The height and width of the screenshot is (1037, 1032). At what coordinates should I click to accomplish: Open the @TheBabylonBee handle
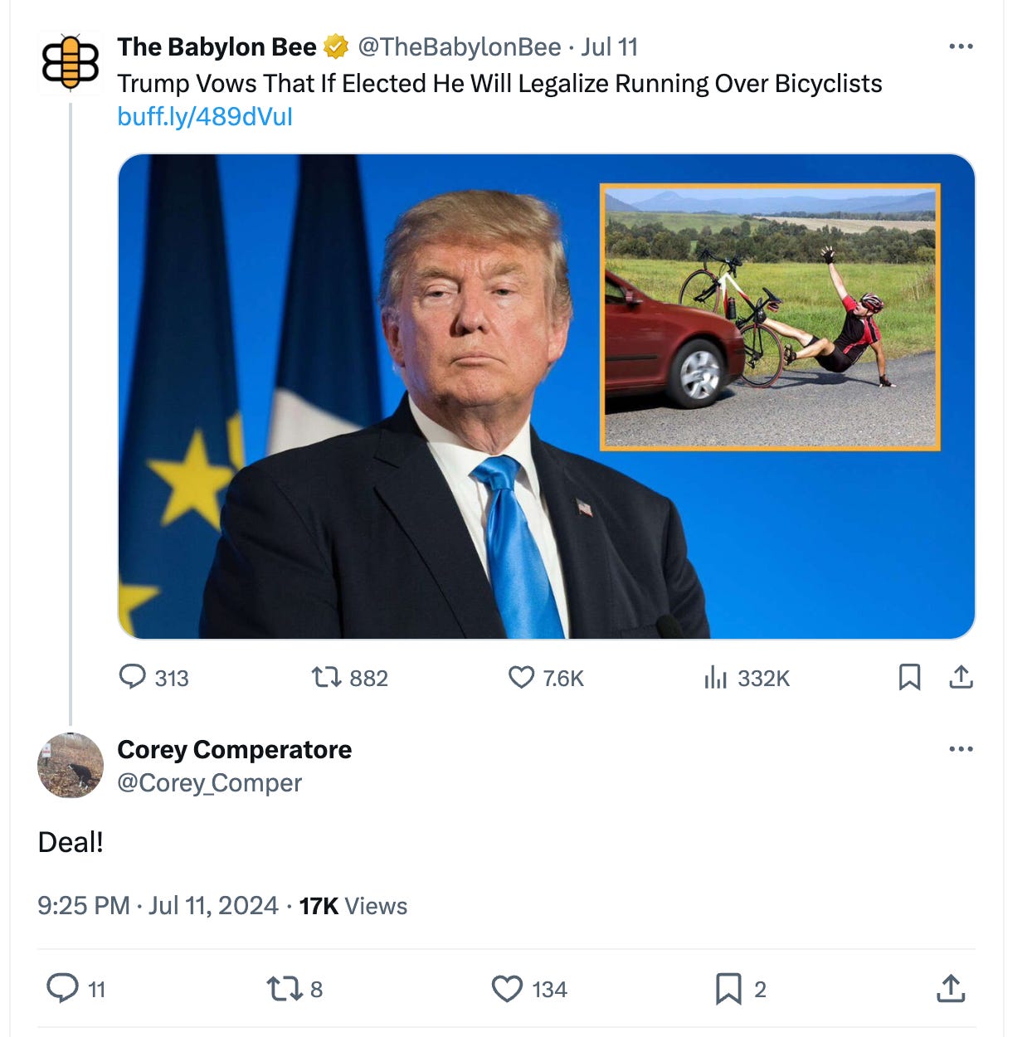[x=460, y=46]
